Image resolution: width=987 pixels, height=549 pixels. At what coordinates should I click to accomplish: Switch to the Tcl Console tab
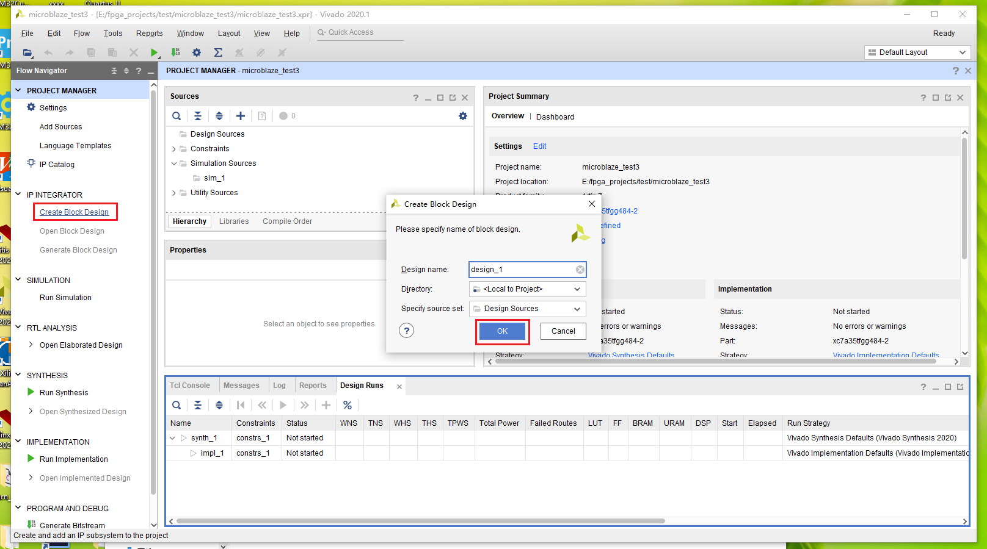pos(190,385)
